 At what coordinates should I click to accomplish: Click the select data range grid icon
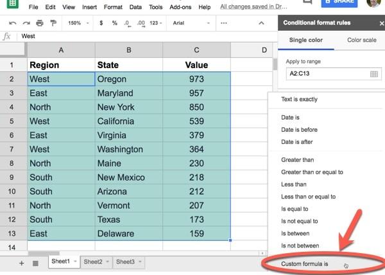(373, 74)
